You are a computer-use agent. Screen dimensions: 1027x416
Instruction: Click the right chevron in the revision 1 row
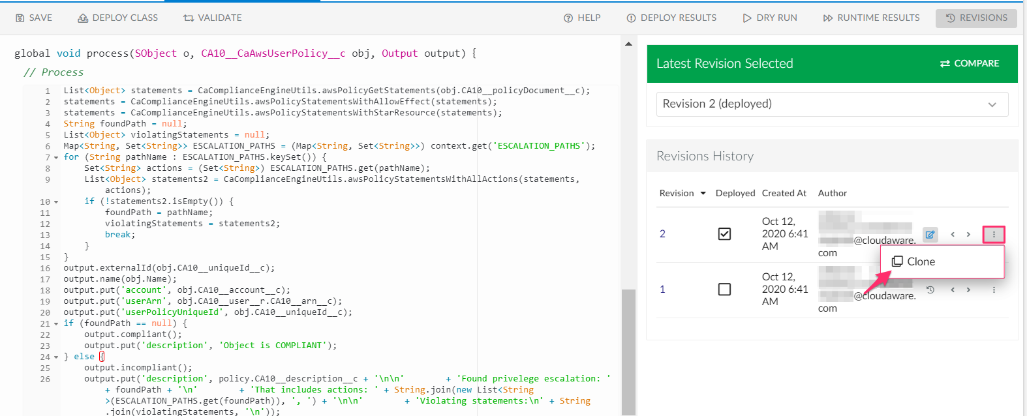tap(968, 290)
